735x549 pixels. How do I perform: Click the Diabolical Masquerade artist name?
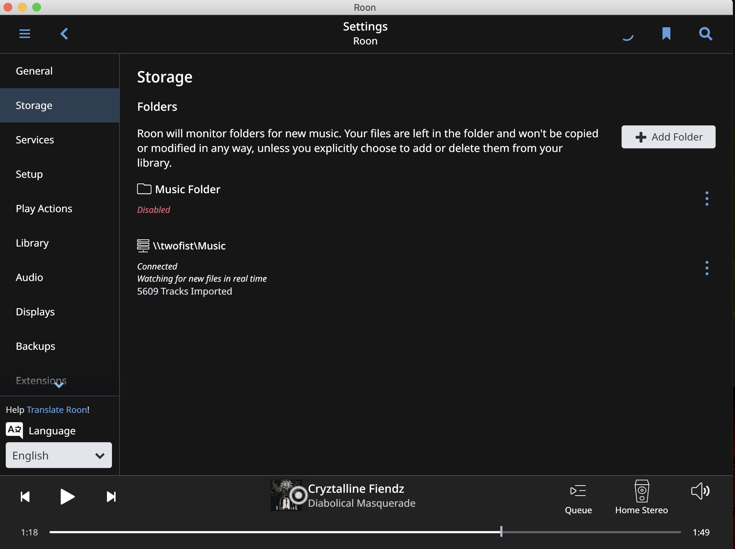click(362, 503)
